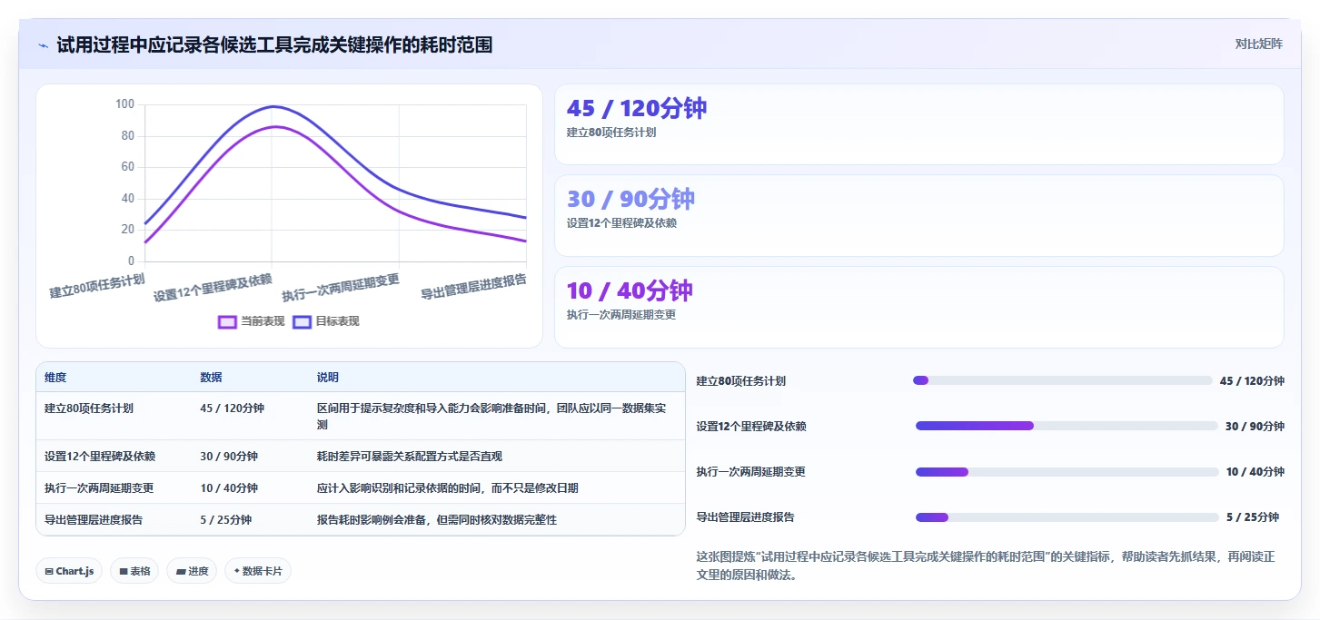Screen dimensions: 1320x620
Task: Click progress bar for 建立80项任务计划
Action: 1062,380
